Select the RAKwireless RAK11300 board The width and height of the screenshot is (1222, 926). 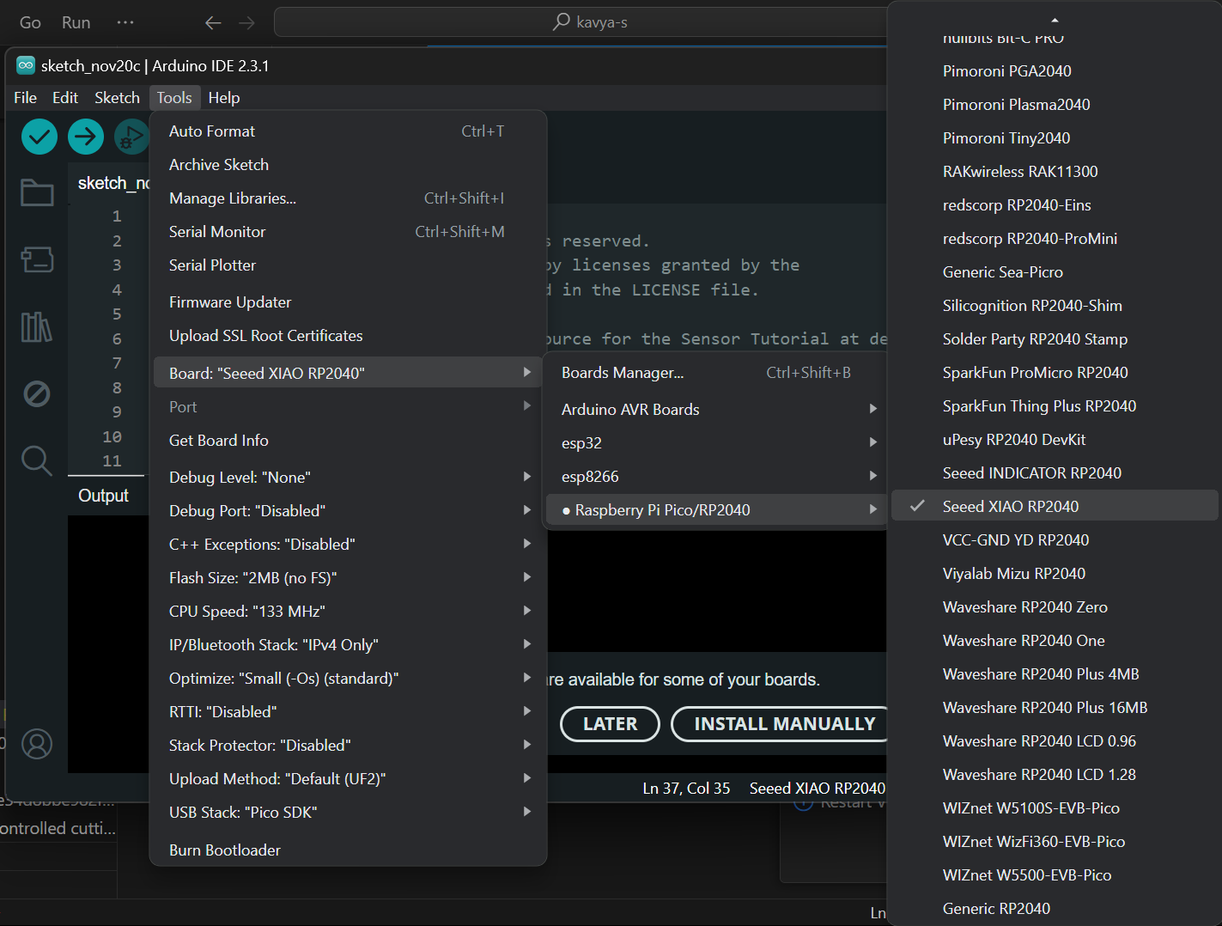click(x=1055, y=171)
